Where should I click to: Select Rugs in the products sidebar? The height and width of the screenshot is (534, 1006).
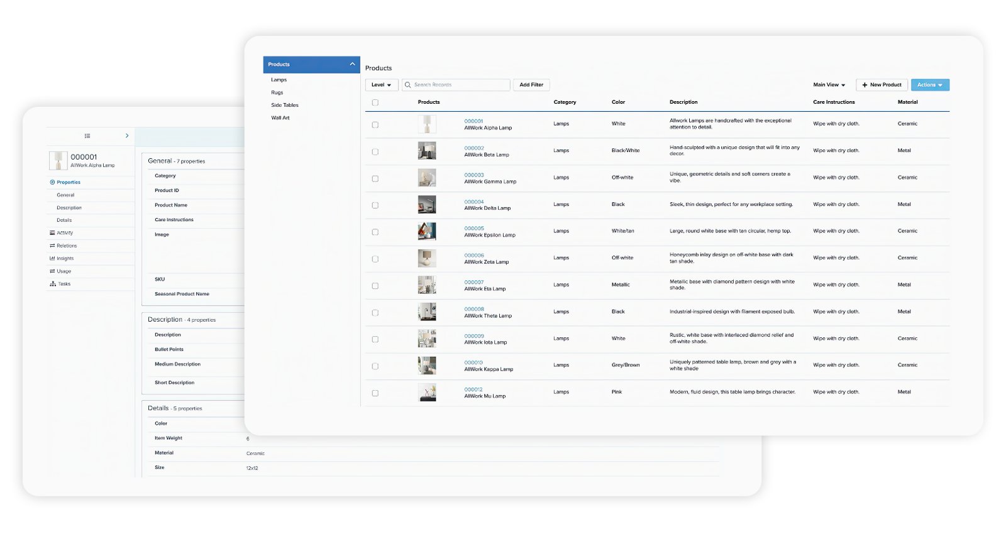277,92
